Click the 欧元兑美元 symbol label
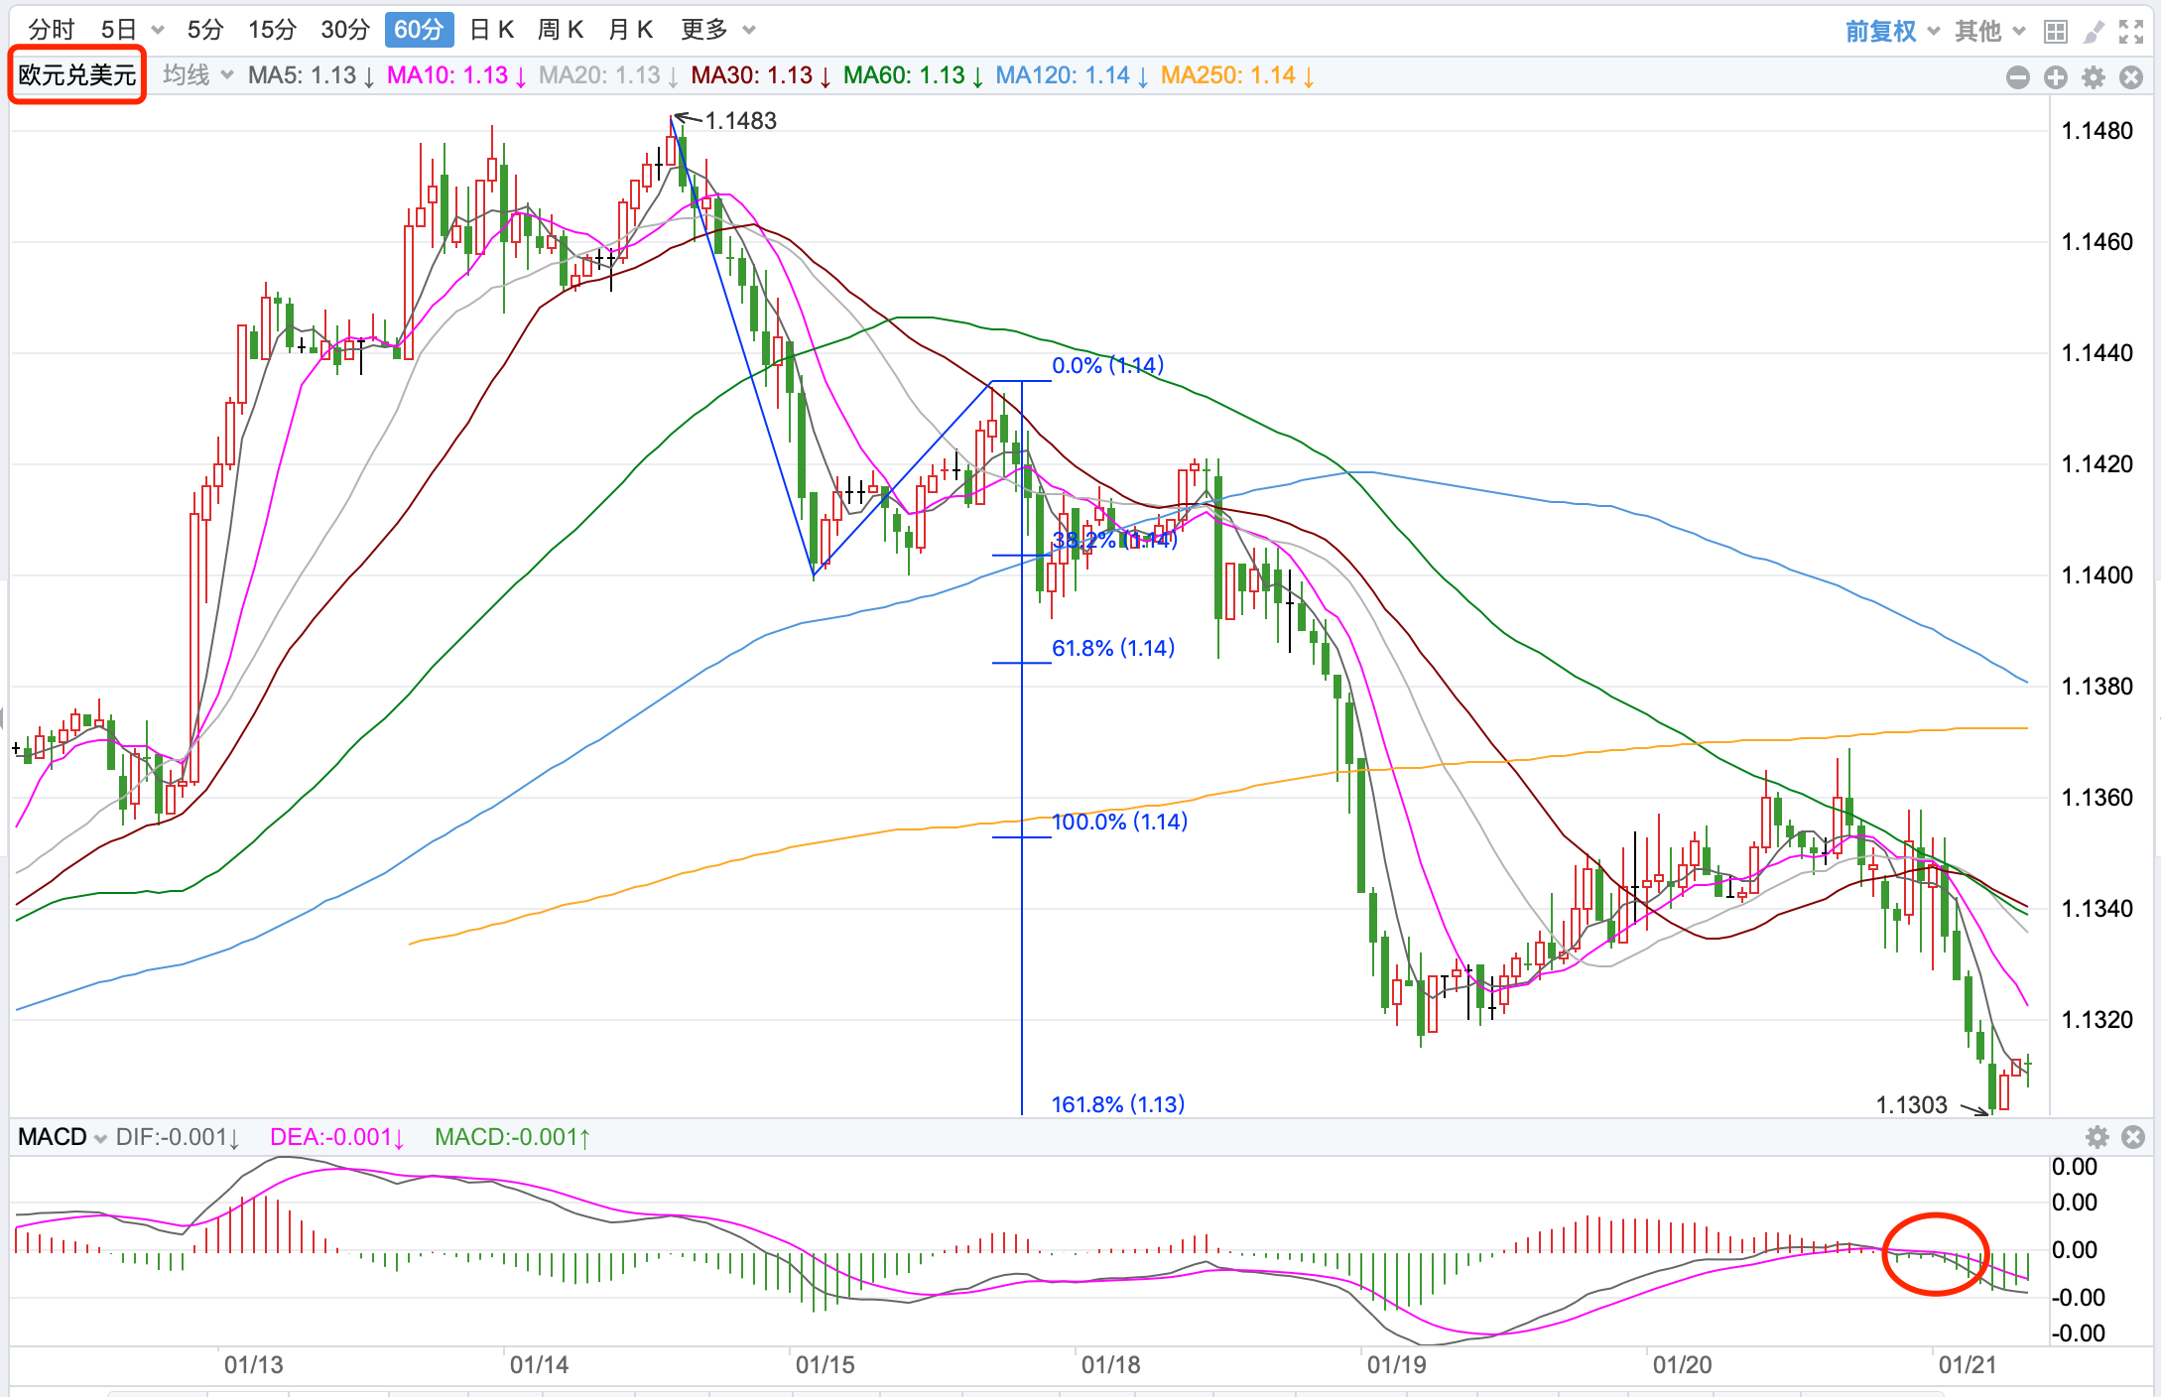The image size is (2161, 1397). (77, 75)
